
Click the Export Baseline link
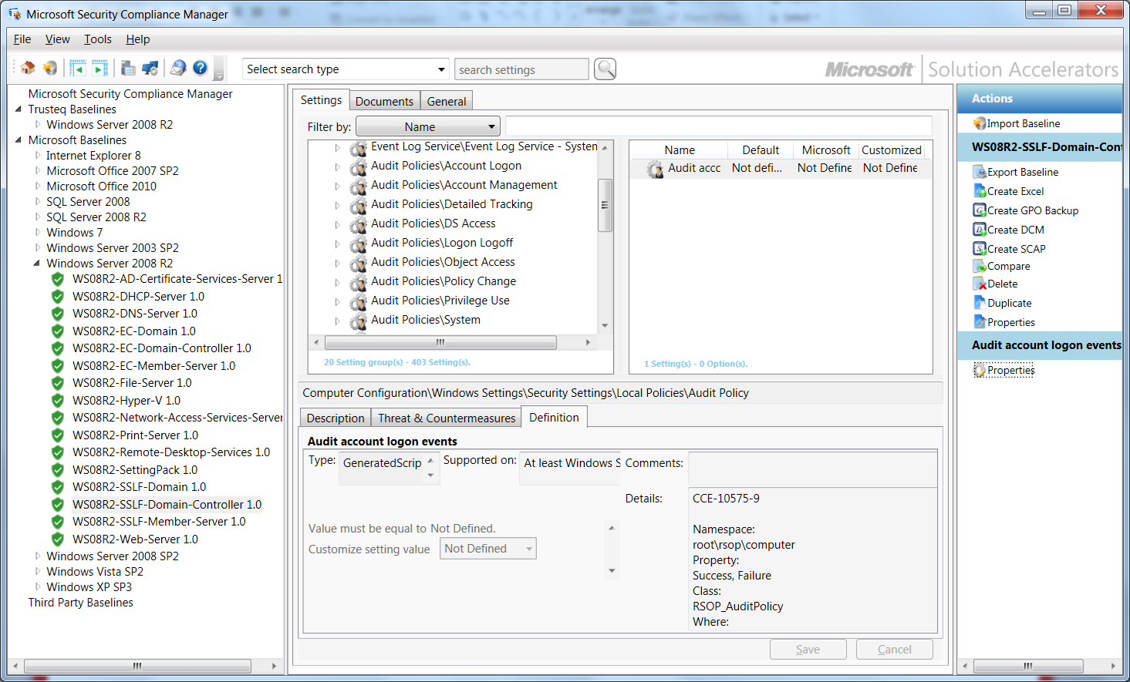pyautogui.click(x=1023, y=172)
